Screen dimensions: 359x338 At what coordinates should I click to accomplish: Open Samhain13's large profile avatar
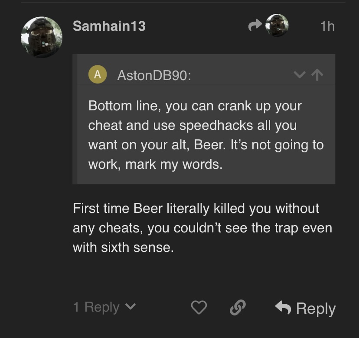[x=42, y=37]
